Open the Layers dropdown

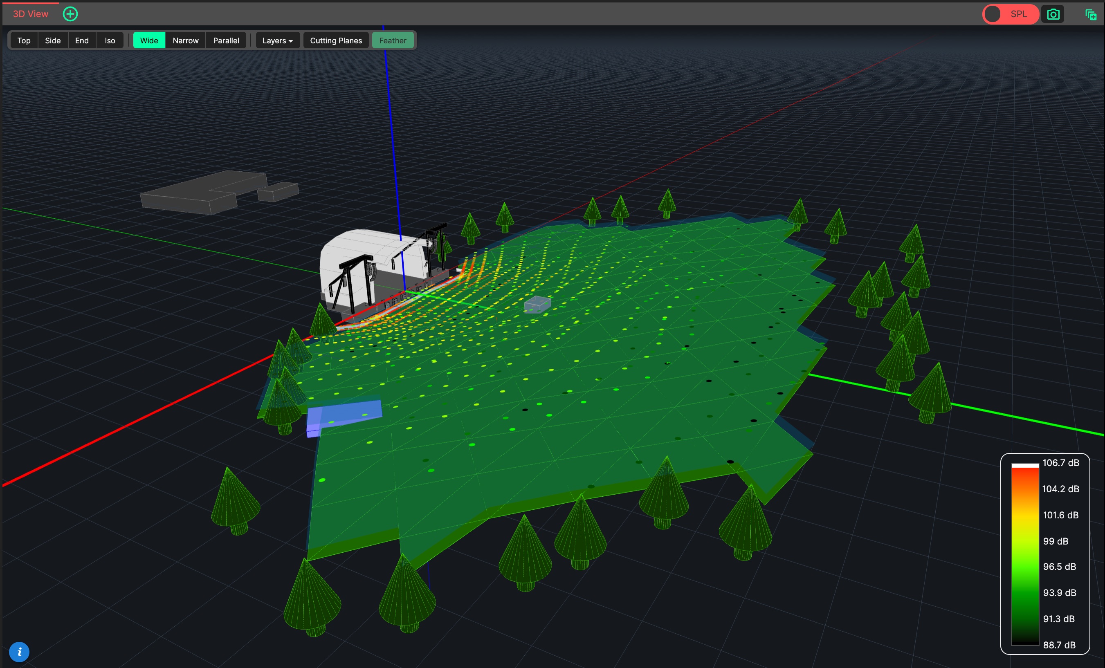tap(277, 40)
